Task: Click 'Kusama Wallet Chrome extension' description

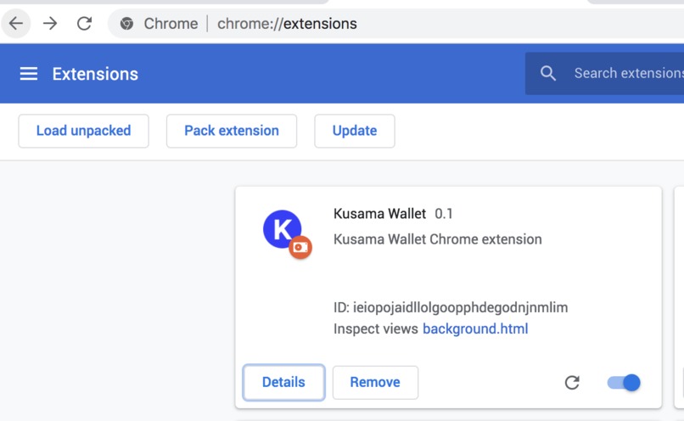Action: 438,239
